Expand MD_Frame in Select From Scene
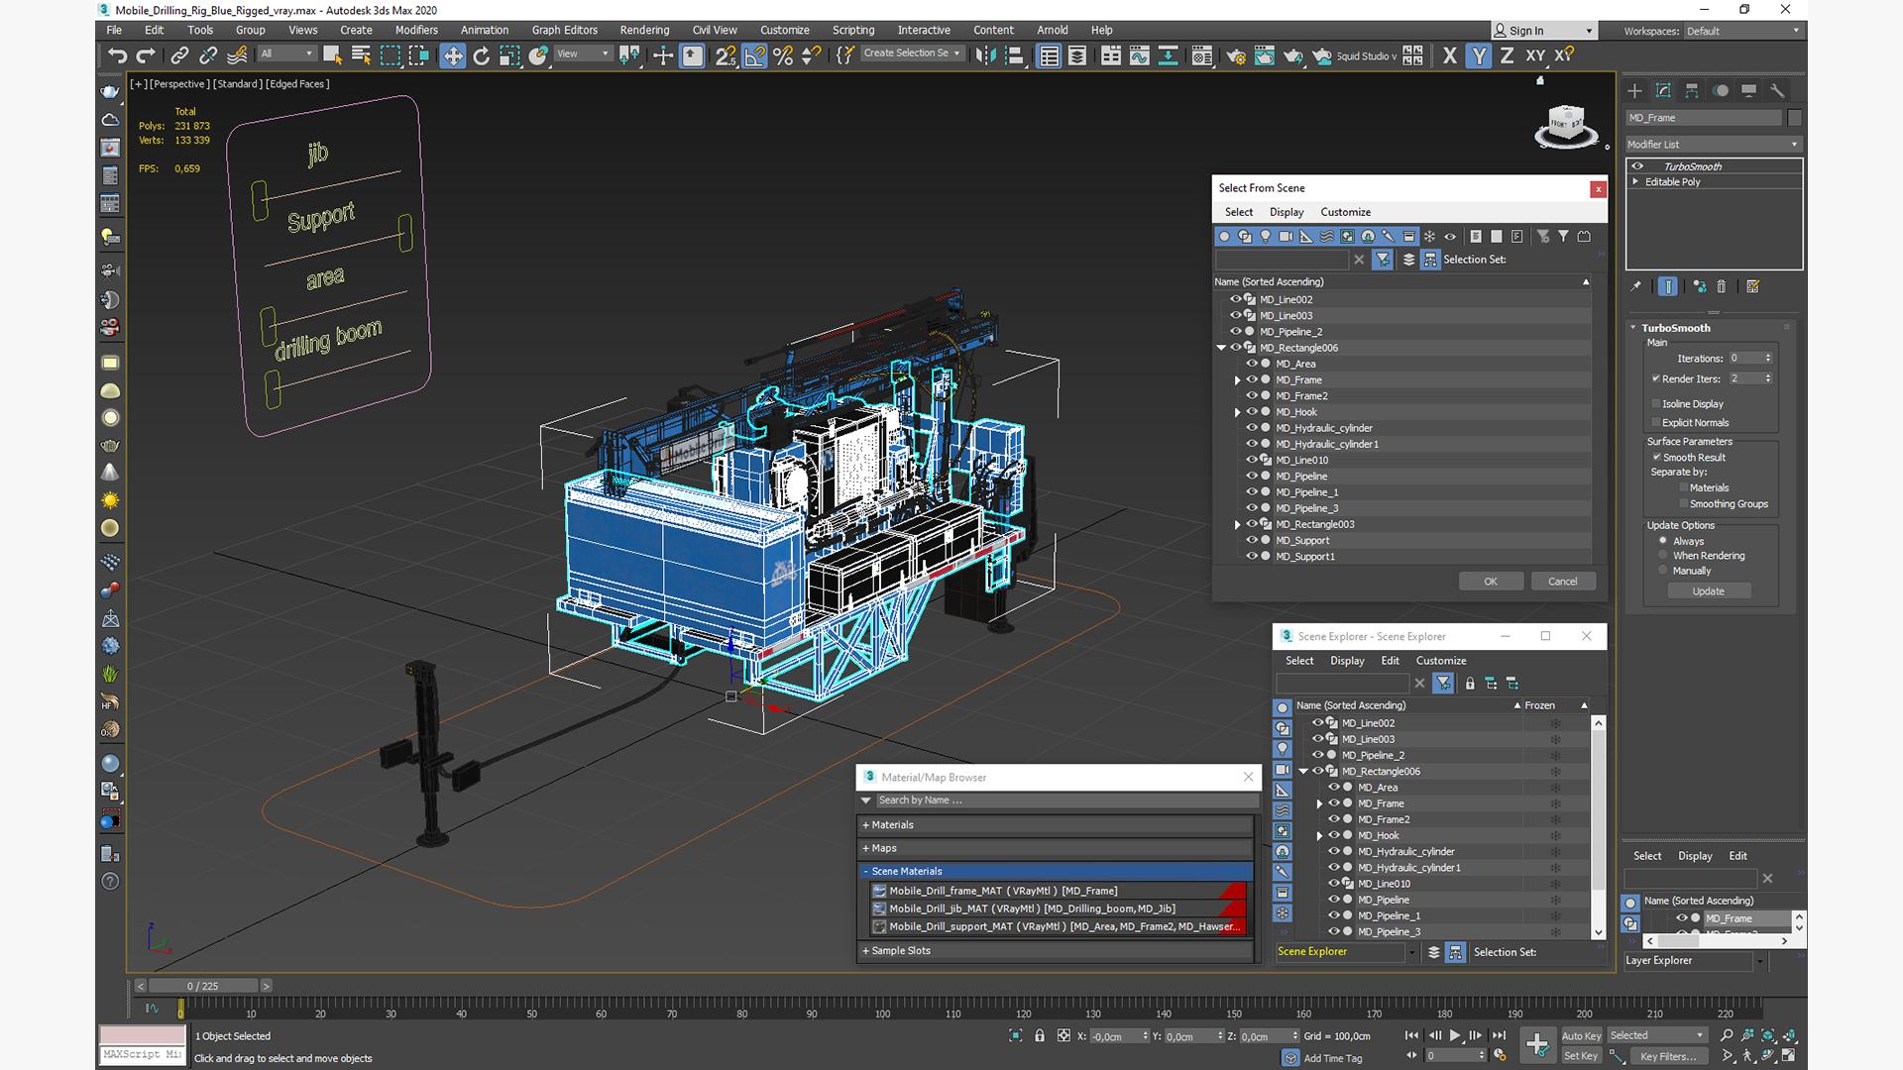The width and height of the screenshot is (1903, 1070). click(x=1237, y=380)
